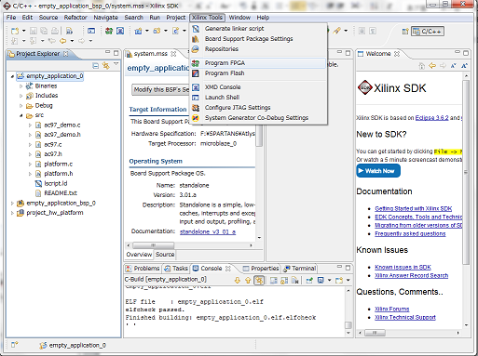
Task: Open the Navigate menu
Action: pyautogui.click(x=105, y=18)
